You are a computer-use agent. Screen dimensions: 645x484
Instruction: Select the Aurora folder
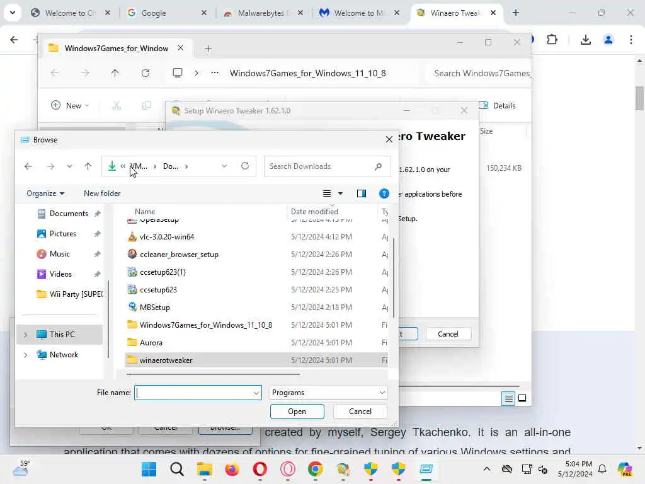coord(151,343)
